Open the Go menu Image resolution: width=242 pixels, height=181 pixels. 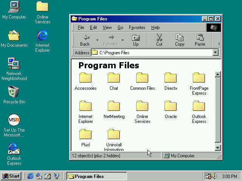point(120,28)
